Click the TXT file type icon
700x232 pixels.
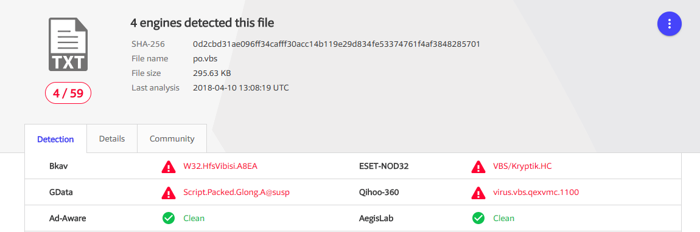(x=68, y=44)
